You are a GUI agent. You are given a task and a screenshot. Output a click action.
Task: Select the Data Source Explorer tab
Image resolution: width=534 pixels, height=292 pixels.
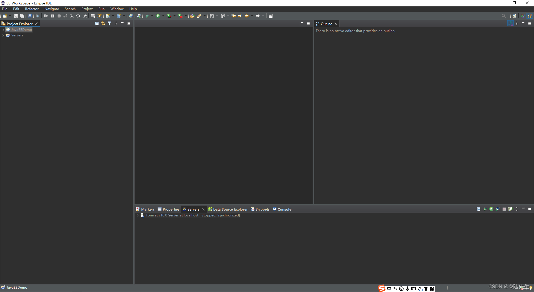coord(230,209)
